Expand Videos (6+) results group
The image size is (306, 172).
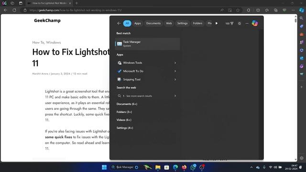click(124, 120)
